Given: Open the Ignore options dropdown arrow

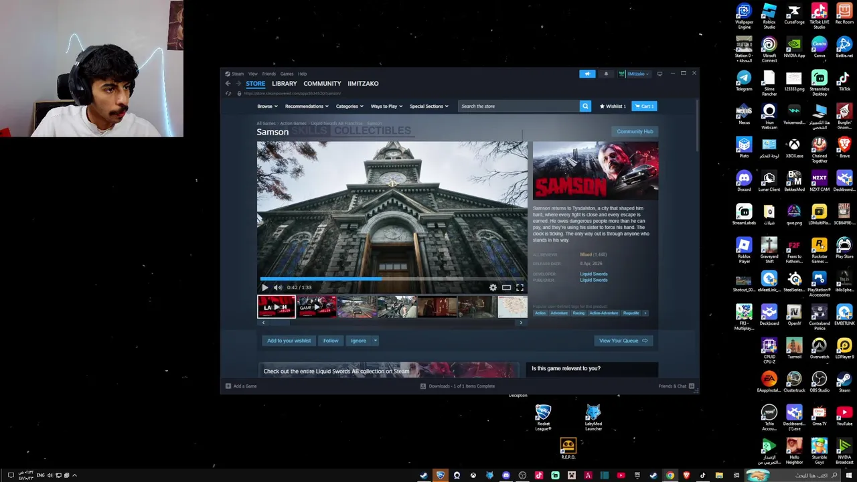Looking at the screenshot, I should click(375, 341).
